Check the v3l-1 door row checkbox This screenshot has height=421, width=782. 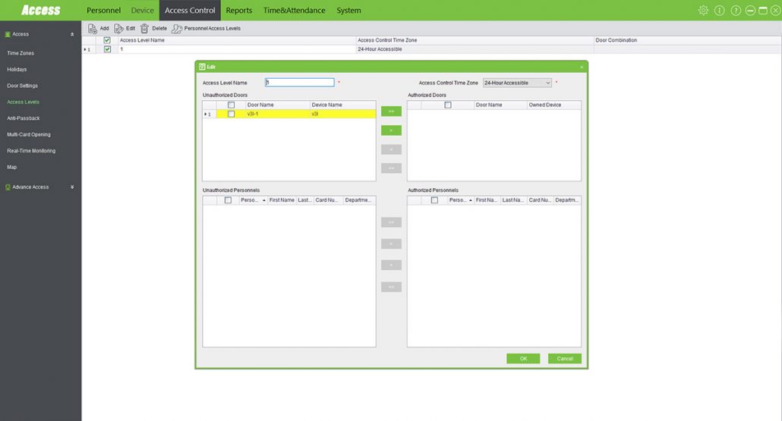click(232, 114)
